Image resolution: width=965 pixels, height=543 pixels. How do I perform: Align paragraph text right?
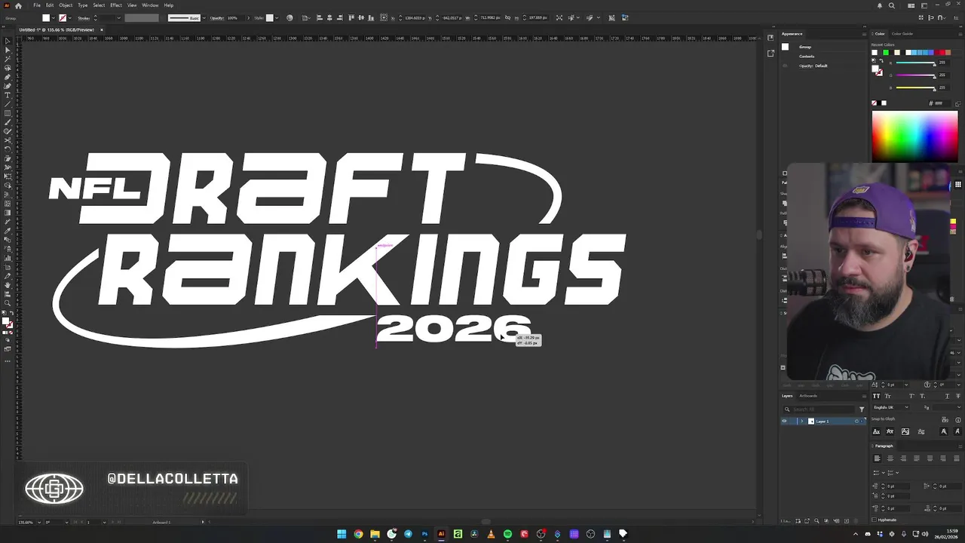coord(903,459)
